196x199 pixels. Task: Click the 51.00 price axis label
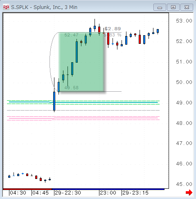pyautogui.click(x=184, y=62)
